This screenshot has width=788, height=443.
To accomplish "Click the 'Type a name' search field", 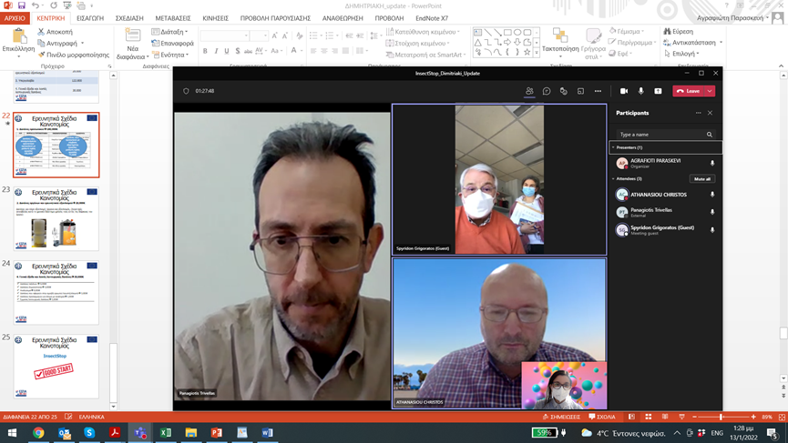I will pos(660,135).
